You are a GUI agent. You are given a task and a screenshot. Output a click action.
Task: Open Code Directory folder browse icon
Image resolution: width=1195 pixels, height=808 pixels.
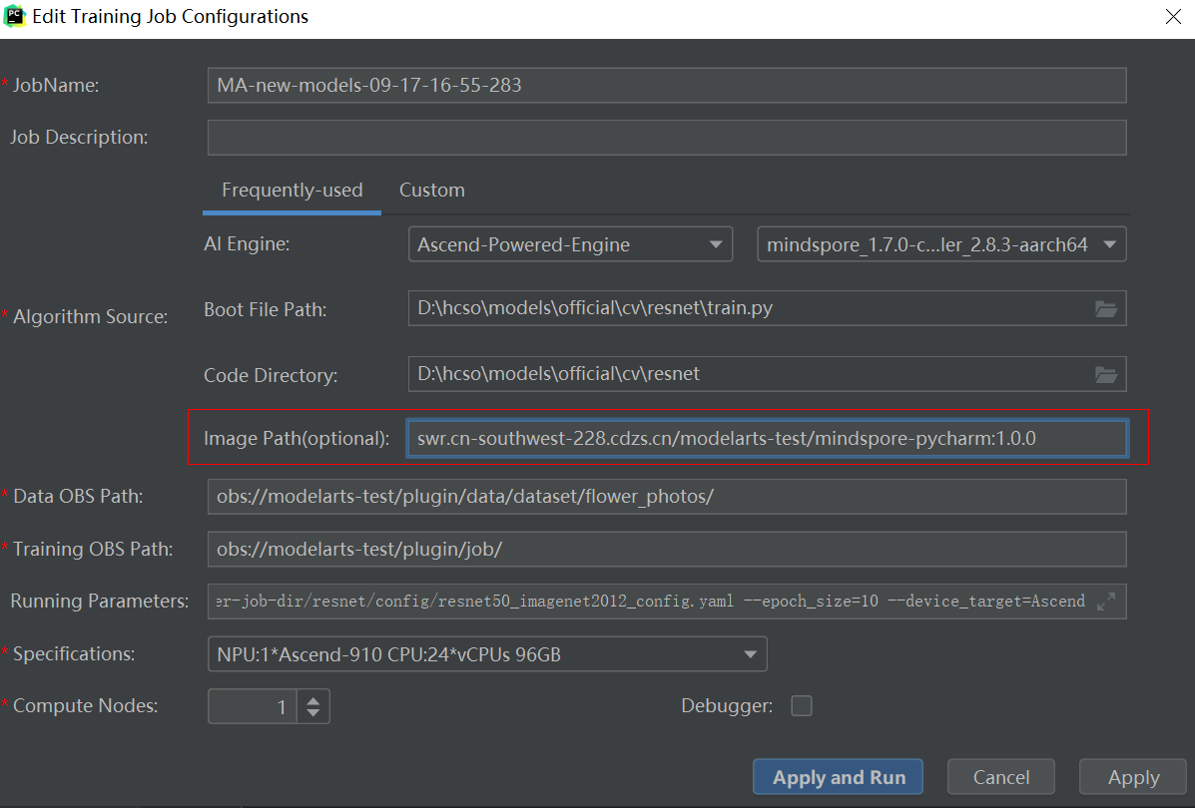pos(1105,375)
